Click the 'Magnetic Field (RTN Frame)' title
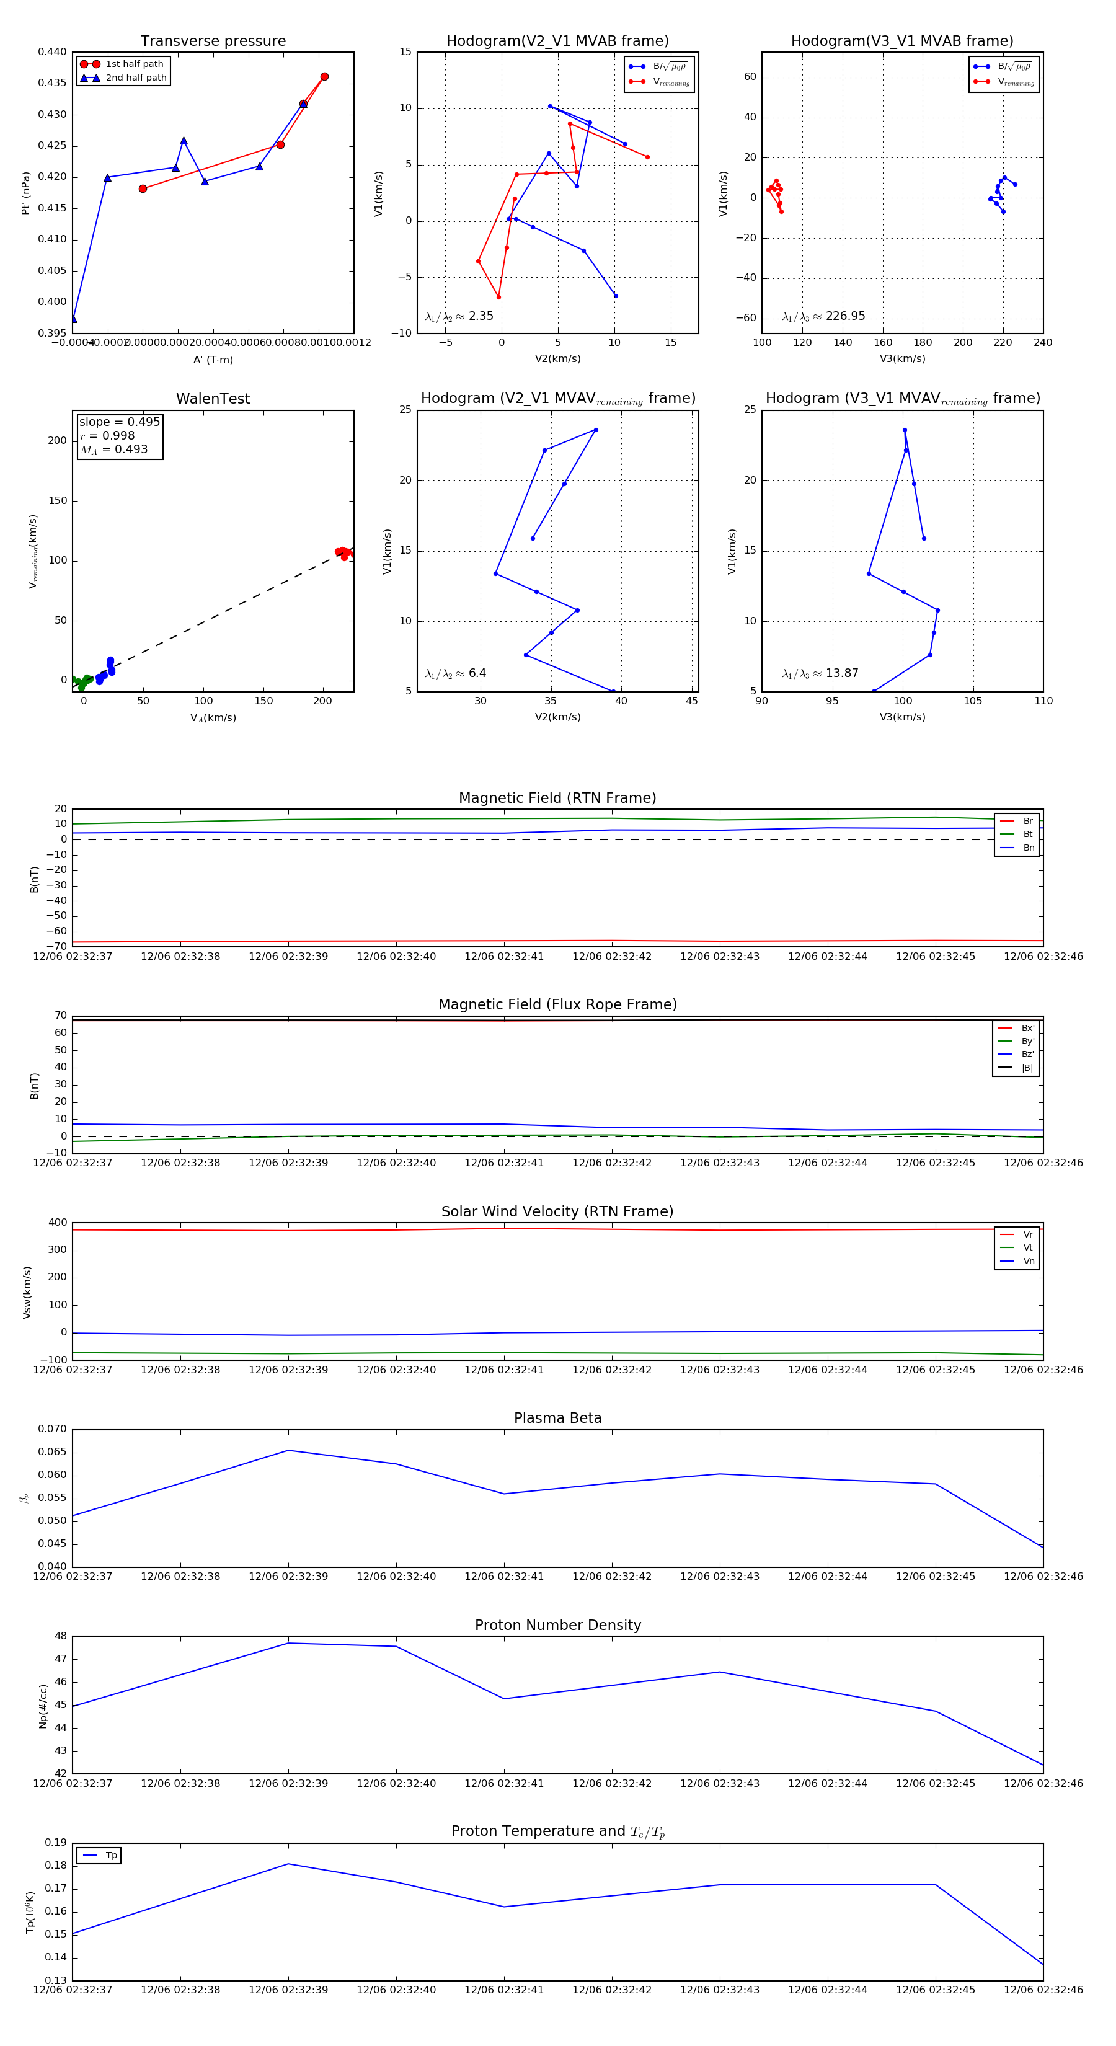Viewport: 1116px width, 2046px height. point(557,798)
